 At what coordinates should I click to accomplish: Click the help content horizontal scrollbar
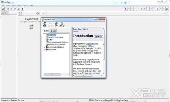(x=83, y=76)
